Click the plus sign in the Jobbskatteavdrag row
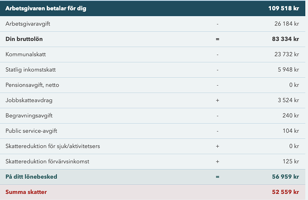Viewport: 308px width, 200px height. point(217,100)
